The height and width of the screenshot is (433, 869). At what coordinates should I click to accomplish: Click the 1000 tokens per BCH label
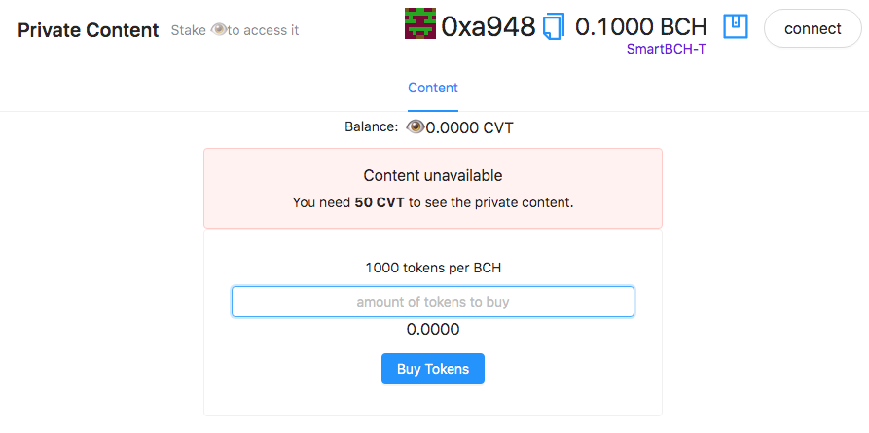click(433, 268)
